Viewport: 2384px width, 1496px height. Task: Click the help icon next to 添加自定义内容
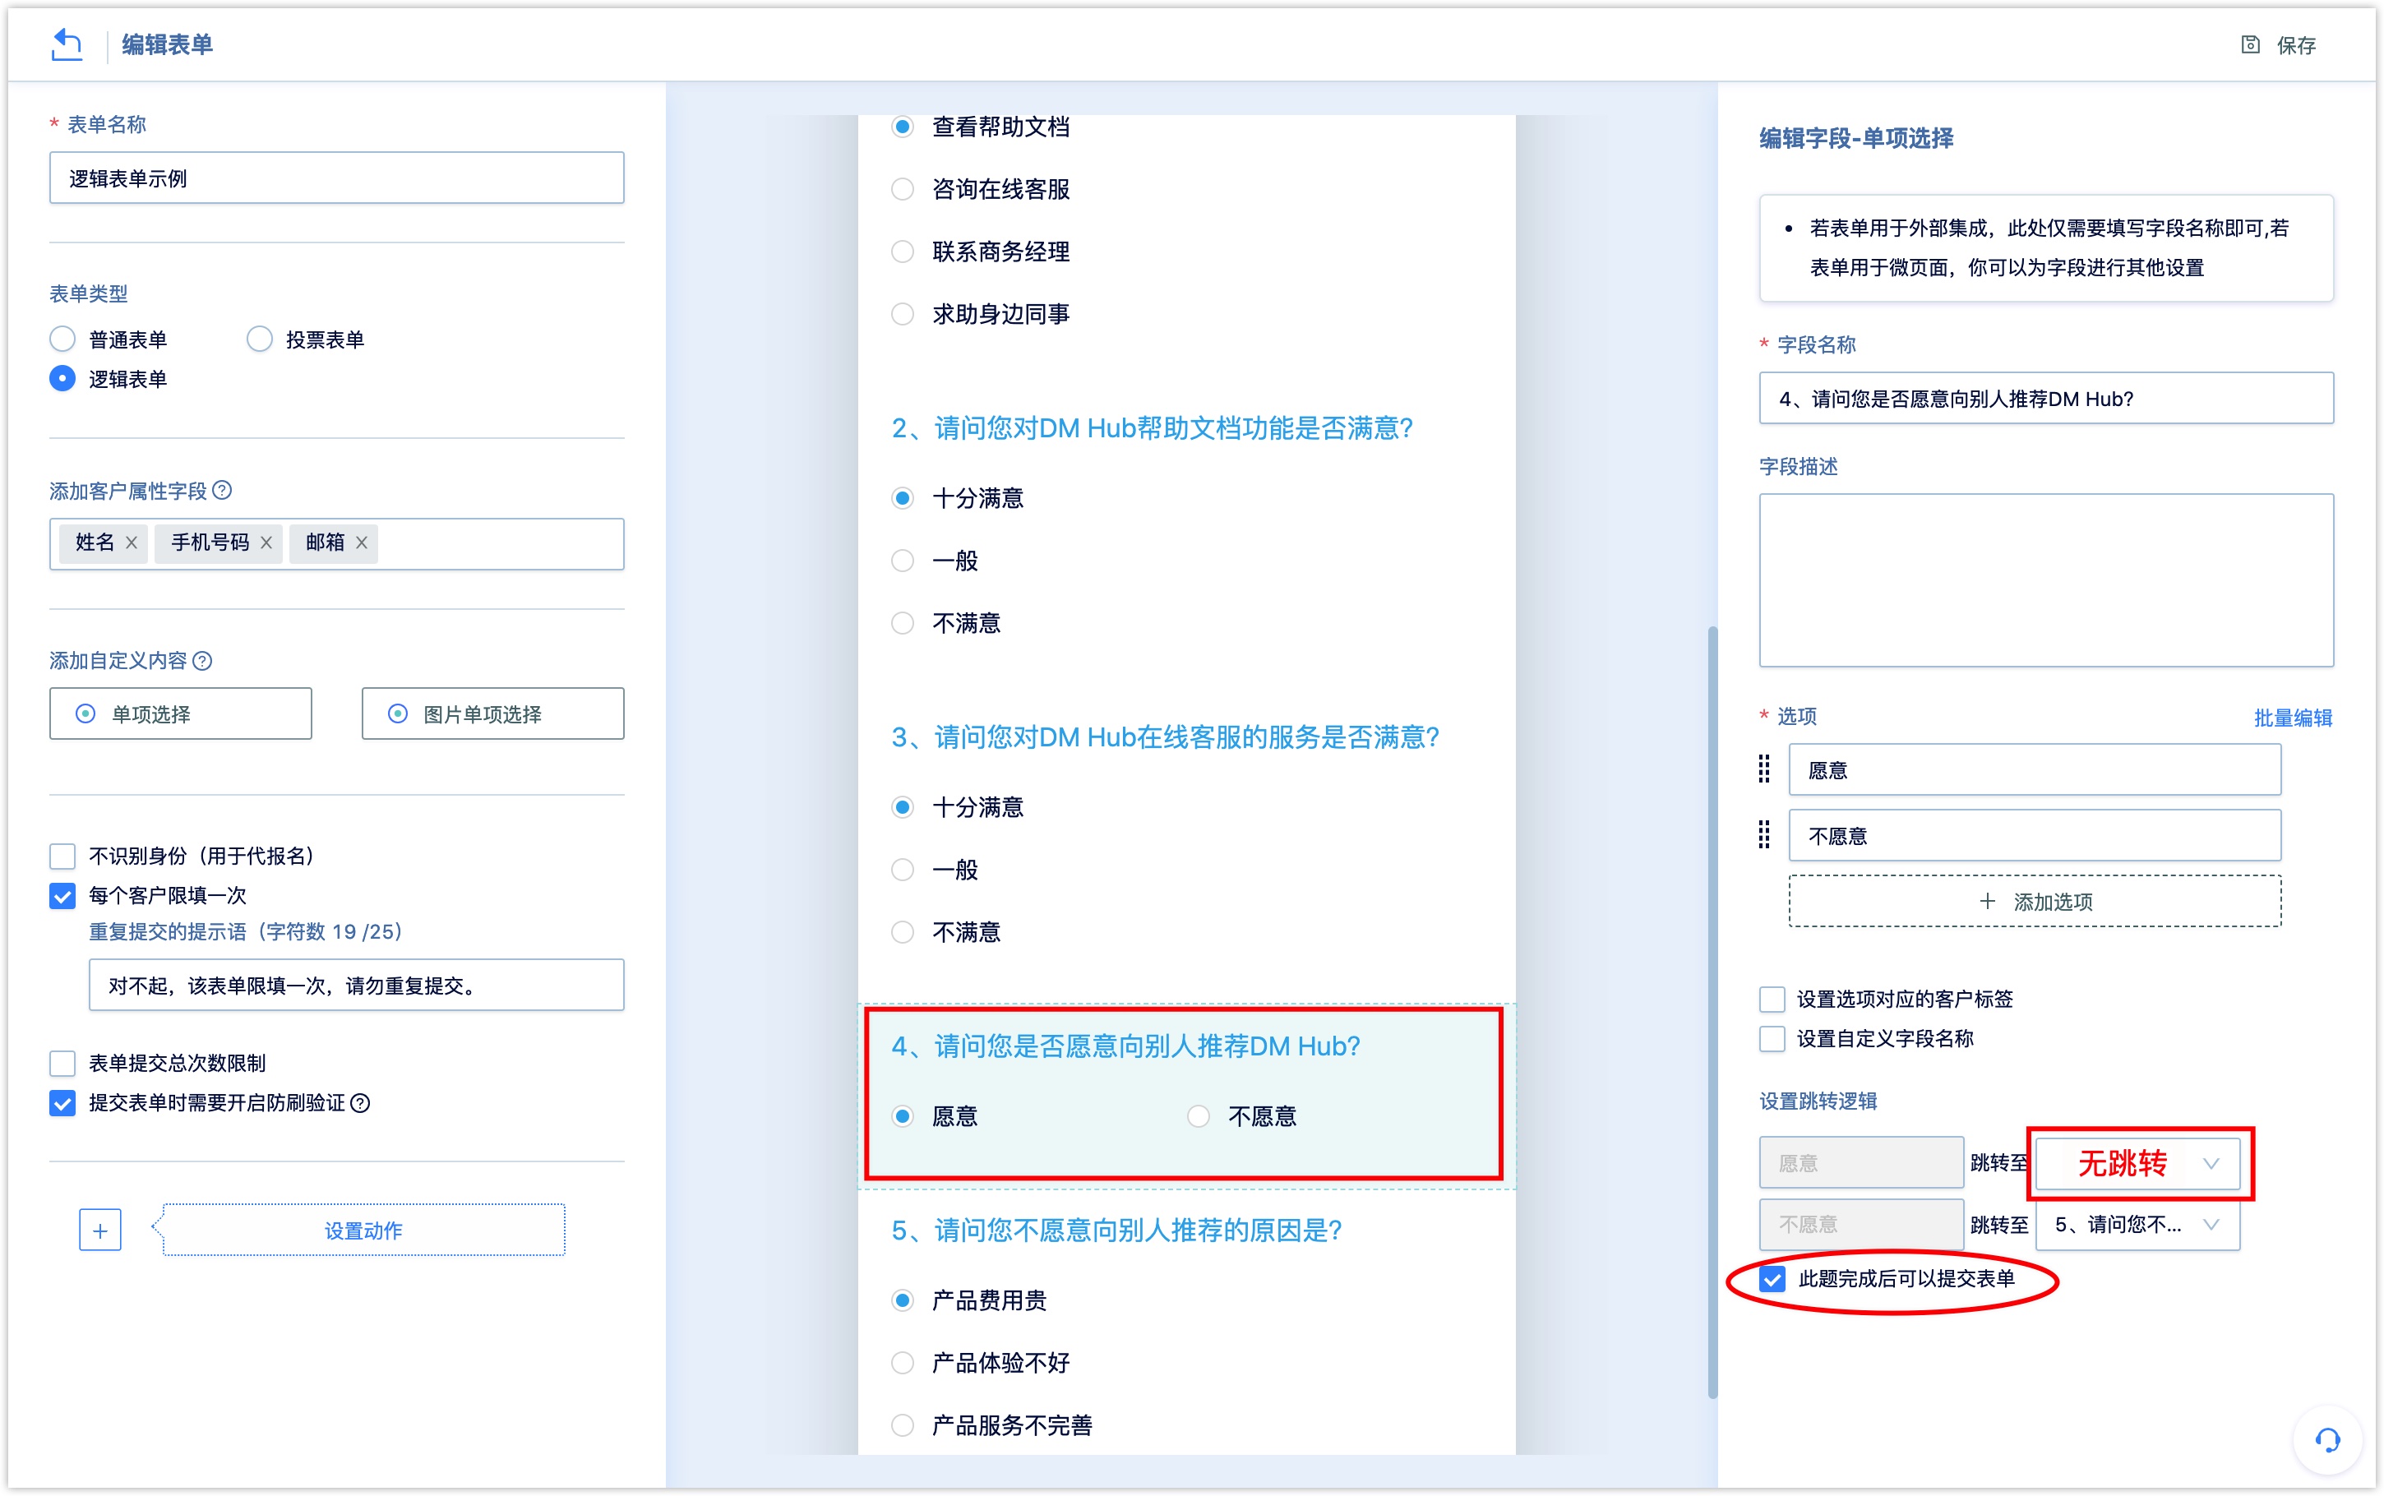point(201,660)
